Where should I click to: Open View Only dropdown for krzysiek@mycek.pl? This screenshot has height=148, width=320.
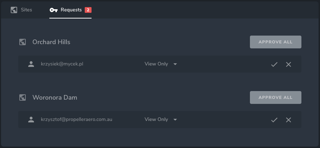point(161,64)
